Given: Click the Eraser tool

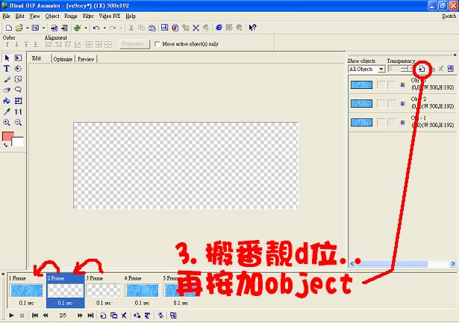Looking at the screenshot, I should coord(7,90).
